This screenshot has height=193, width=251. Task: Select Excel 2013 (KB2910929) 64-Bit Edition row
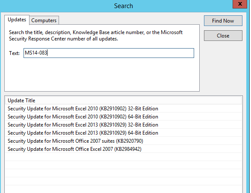click(123, 133)
